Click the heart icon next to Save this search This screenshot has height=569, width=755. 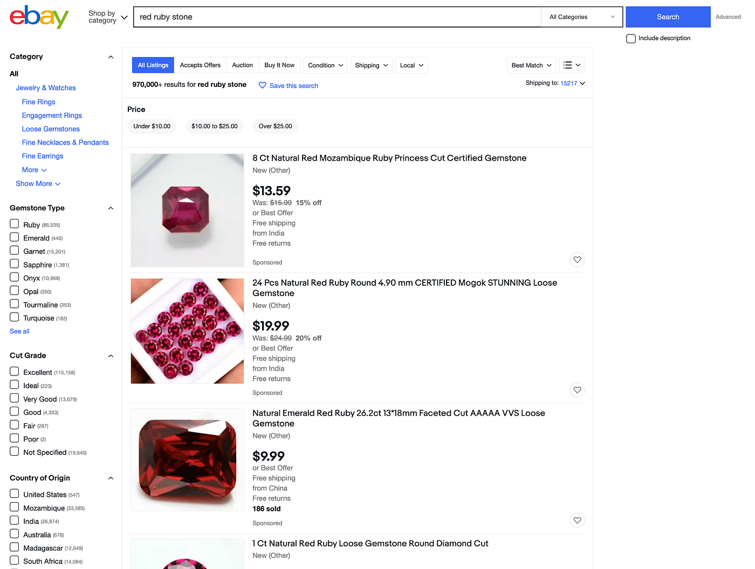coord(262,85)
